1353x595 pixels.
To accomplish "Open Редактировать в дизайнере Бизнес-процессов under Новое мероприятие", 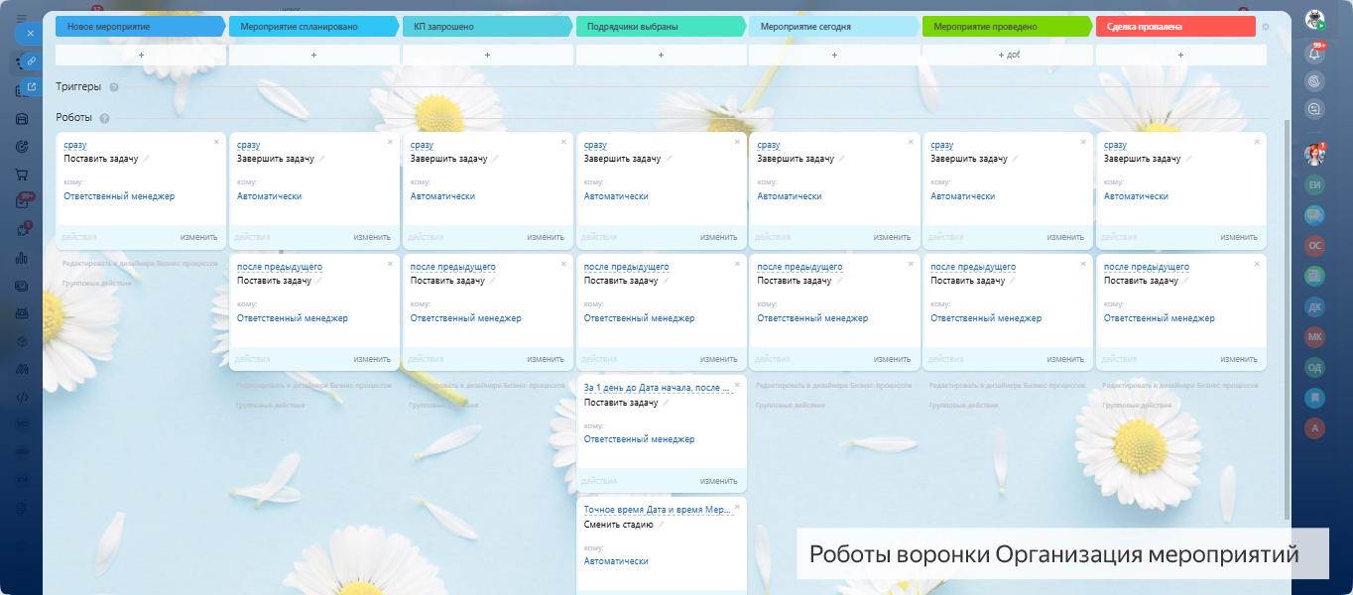I will 140,264.
